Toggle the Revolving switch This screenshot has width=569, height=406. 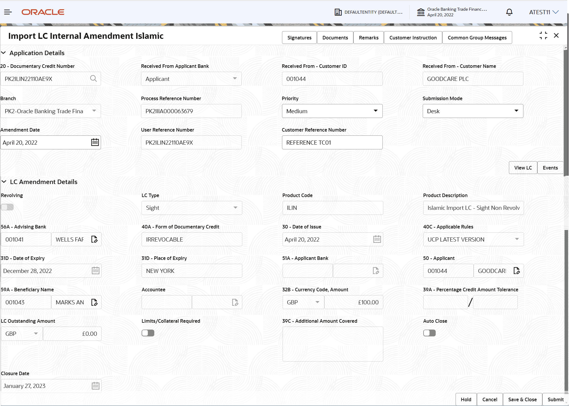7,207
